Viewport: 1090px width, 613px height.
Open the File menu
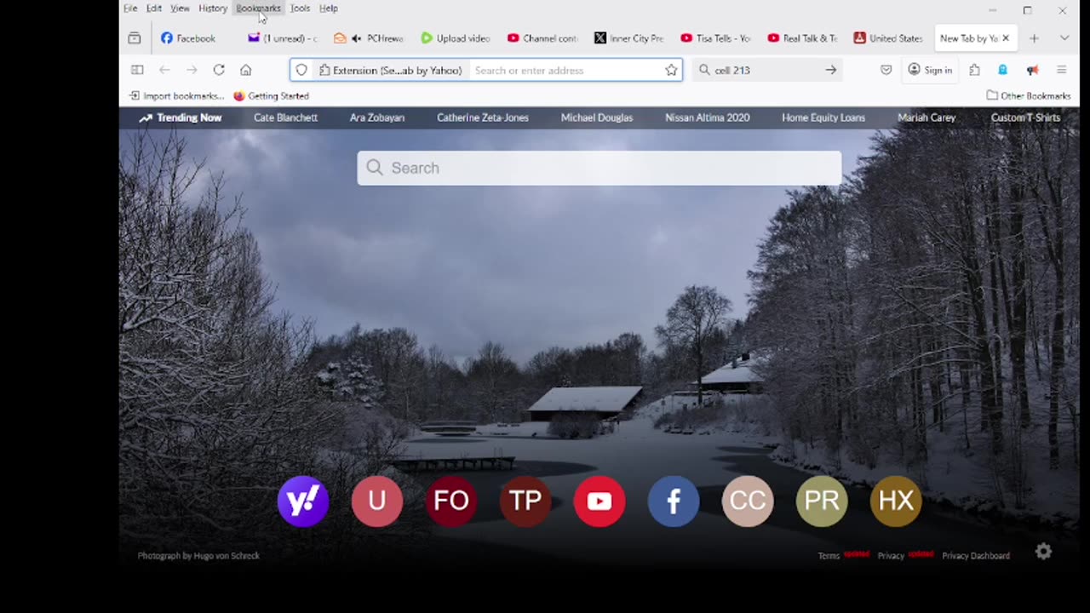(130, 9)
